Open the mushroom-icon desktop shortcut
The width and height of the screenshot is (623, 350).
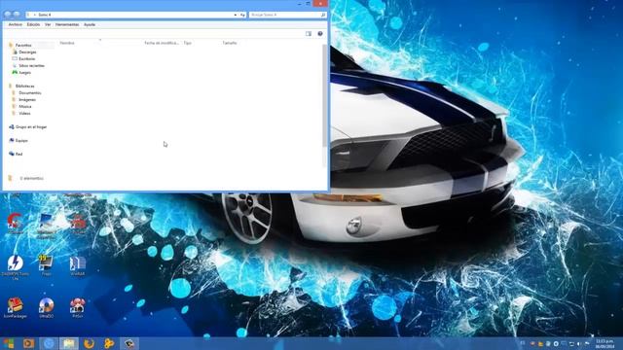click(x=78, y=308)
